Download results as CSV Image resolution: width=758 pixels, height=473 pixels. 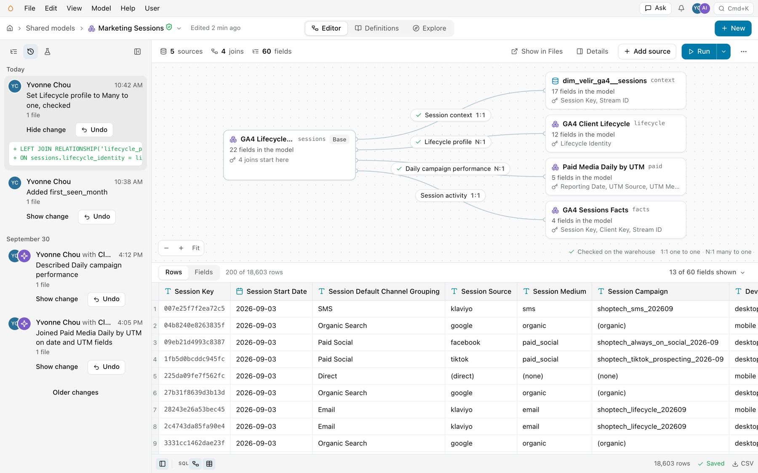[x=743, y=463]
